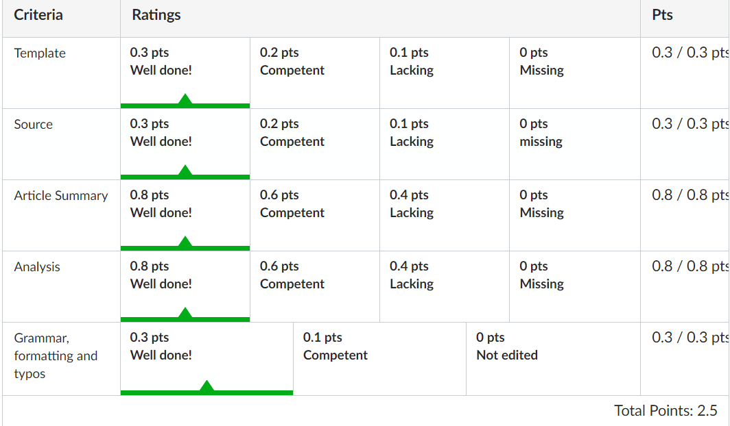
Task: Click the green triangle marker in Grammar row
Action: 207,386
